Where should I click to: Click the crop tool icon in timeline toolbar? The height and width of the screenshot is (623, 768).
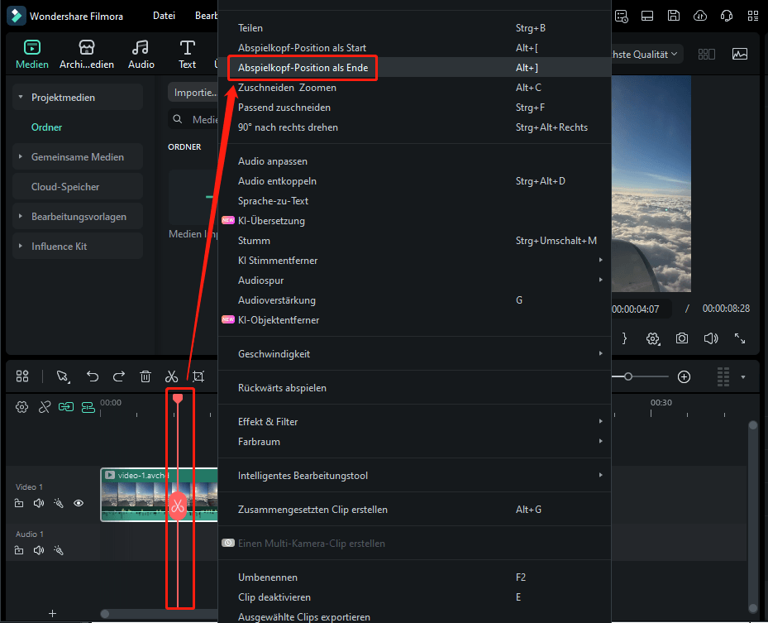[198, 376]
